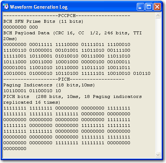
Task: Click the last '00000000' PICH line
Action: coord(15,149)
